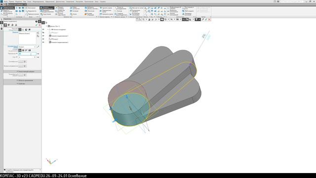Select the fourth Способ extrusion method icon
The image size is (316, 178).
pyautogui.click(x=30, y=50)
